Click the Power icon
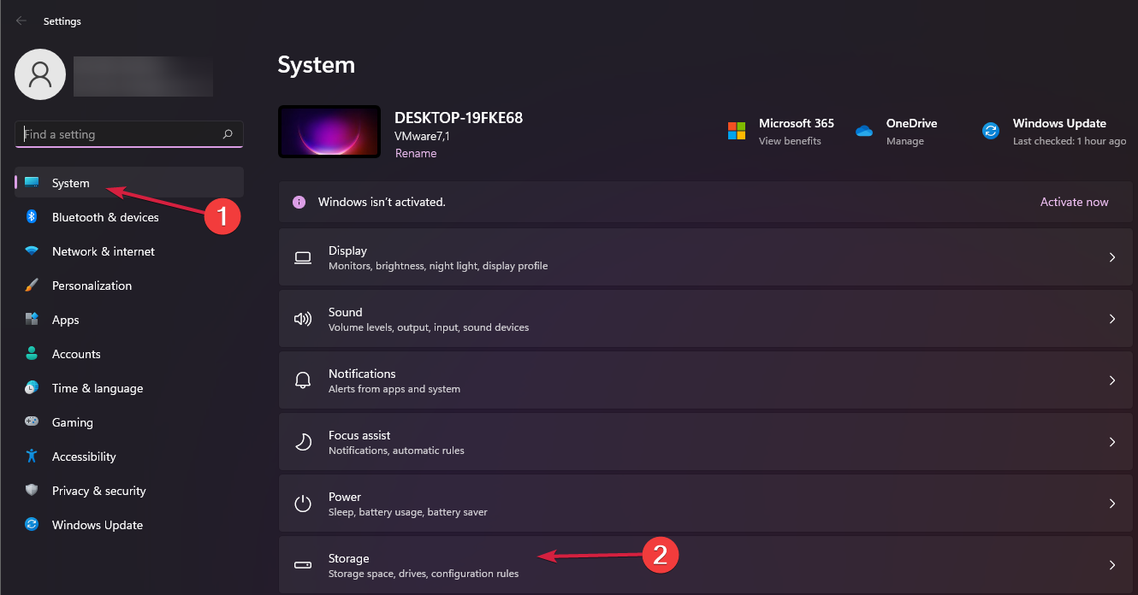Image resolution: width=1138 pixels, height=595 pixels. 303,503
